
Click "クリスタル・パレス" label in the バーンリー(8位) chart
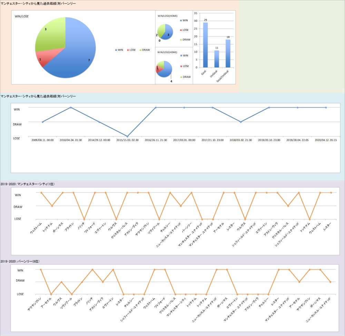click(x=168, y=305)
